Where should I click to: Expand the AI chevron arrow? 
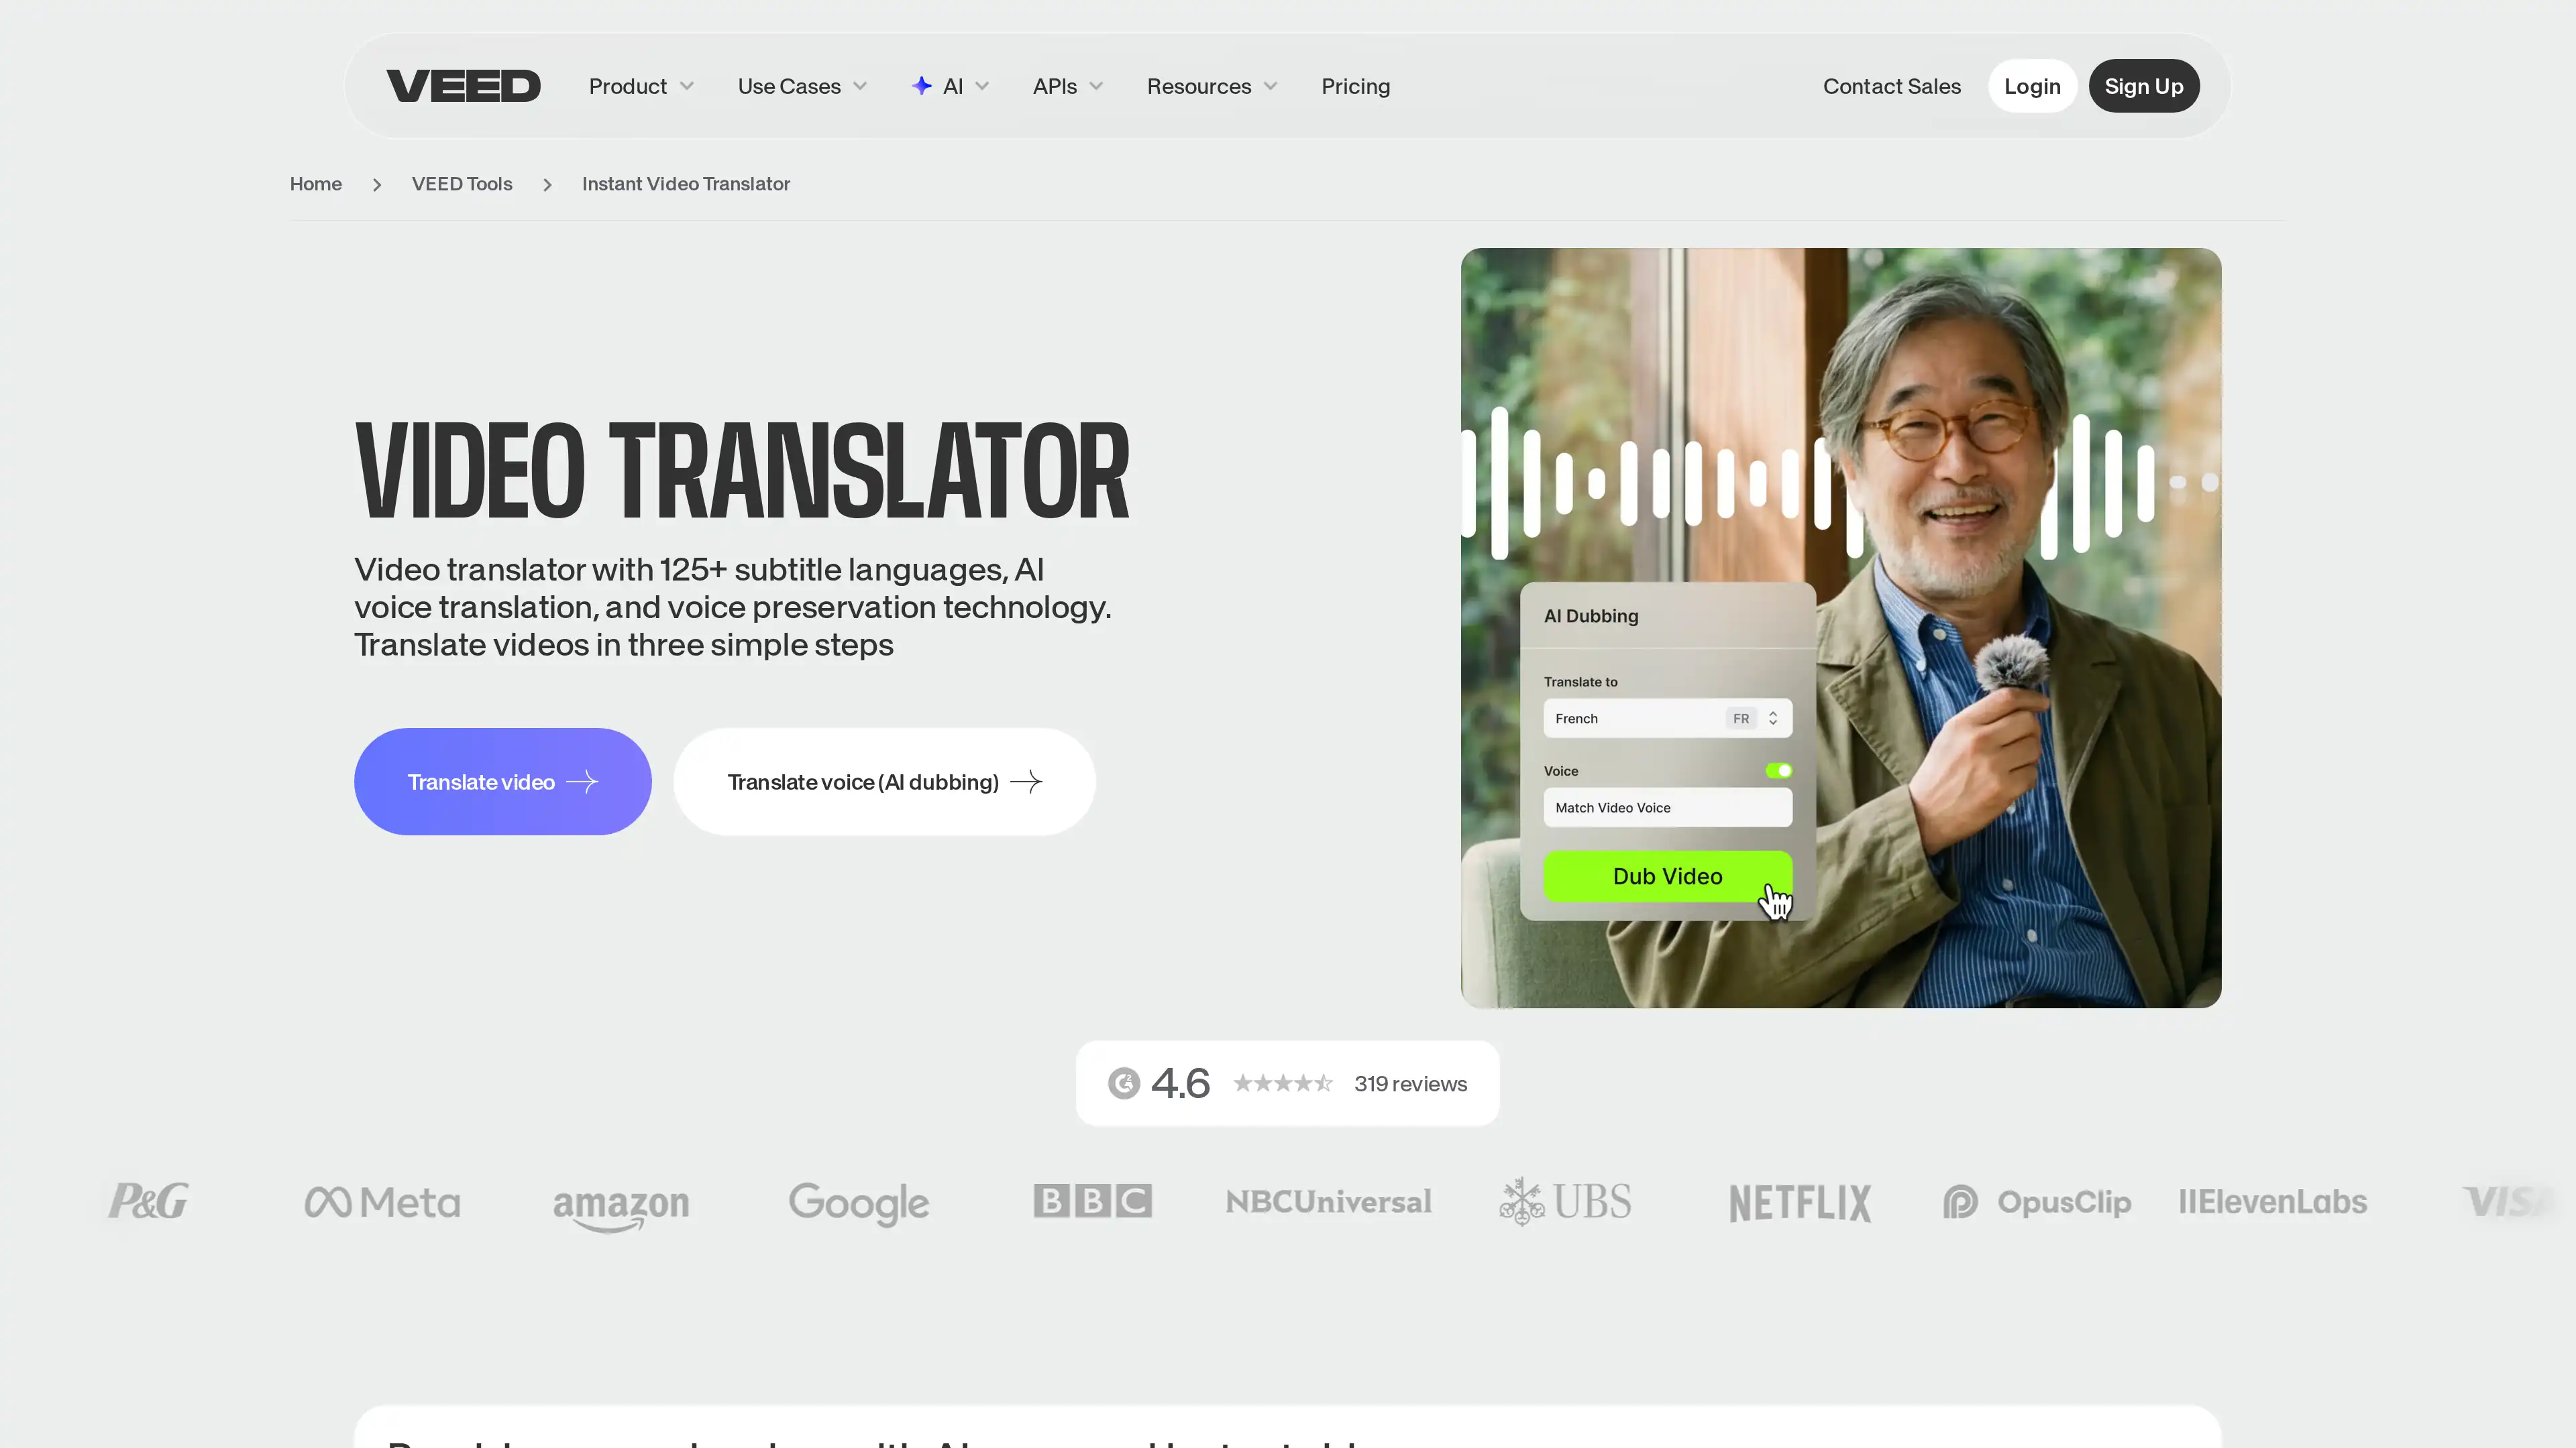(x=982, y=86)
